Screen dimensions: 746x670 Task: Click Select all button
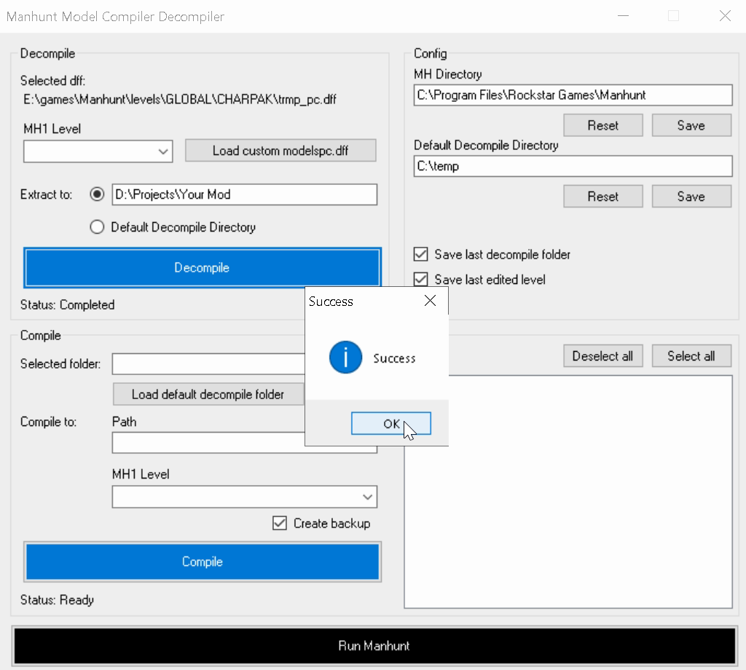coord(691,356)
